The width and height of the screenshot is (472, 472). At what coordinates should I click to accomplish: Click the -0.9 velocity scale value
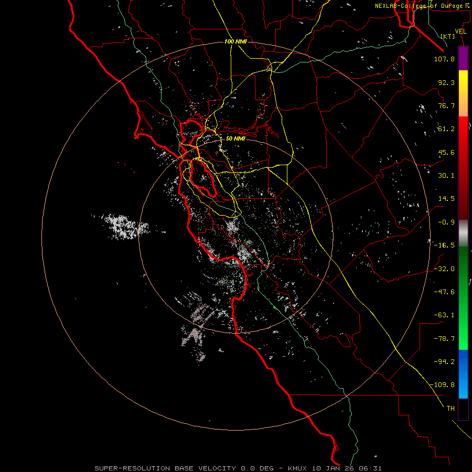446,222
